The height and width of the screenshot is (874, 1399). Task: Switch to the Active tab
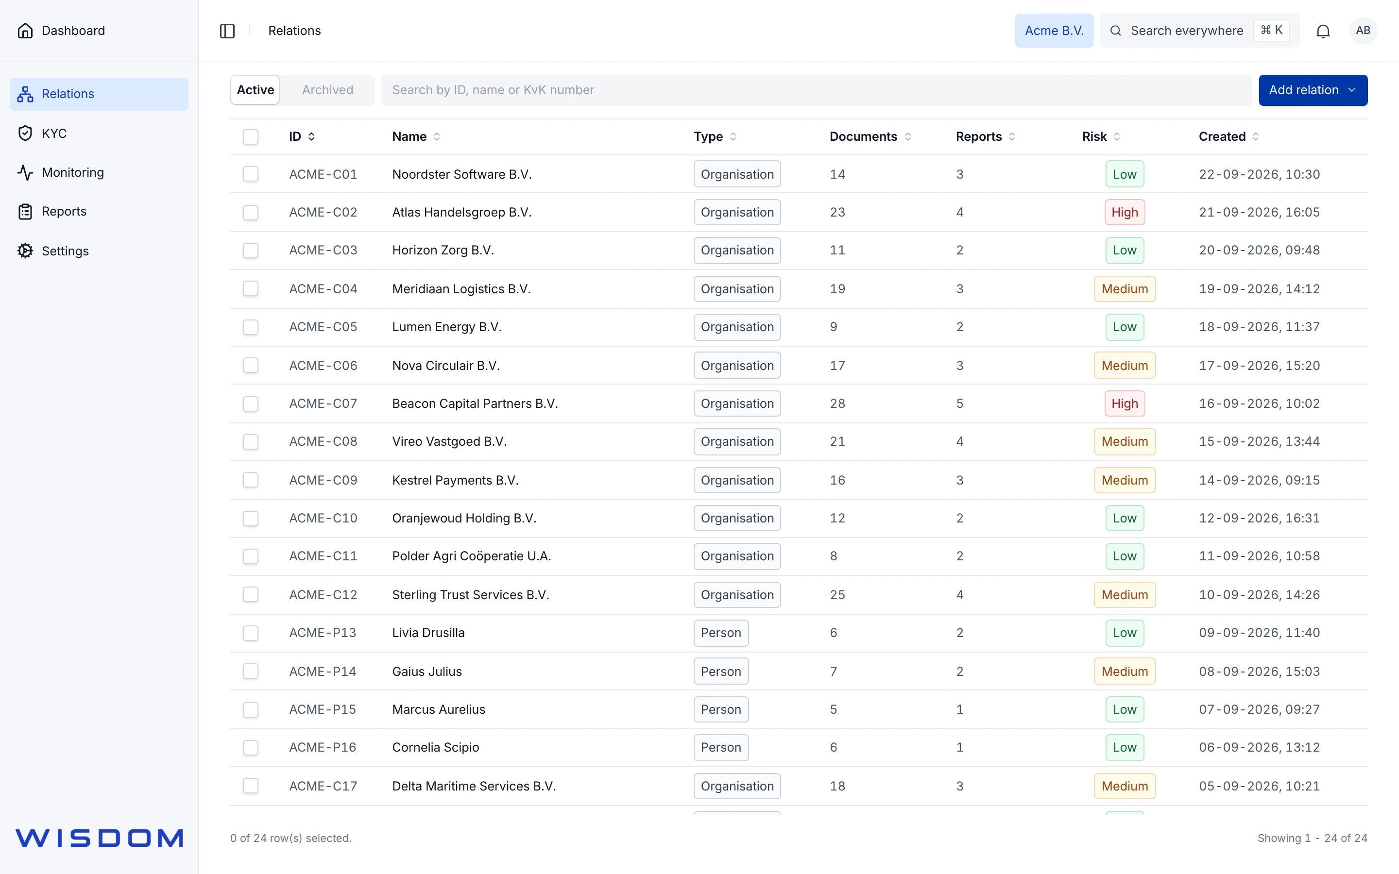tap(255, 90)
